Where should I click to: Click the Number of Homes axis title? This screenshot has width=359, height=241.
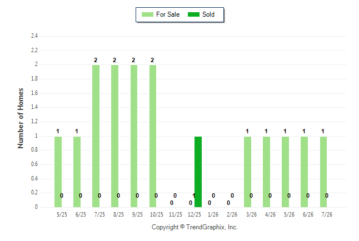coord(21,118)
